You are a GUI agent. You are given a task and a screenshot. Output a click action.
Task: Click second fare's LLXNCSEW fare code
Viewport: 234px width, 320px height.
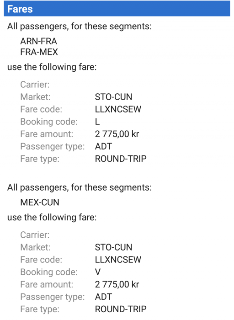tap(118, 260)
